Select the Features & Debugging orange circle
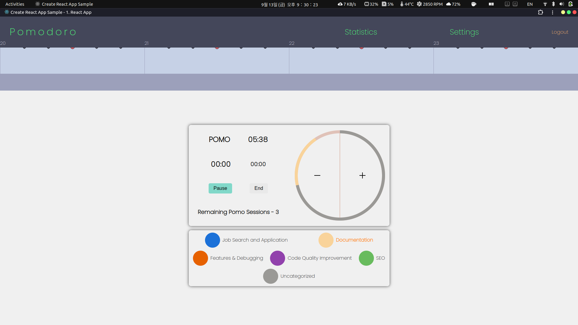578x325 pixels. (200, 258)
